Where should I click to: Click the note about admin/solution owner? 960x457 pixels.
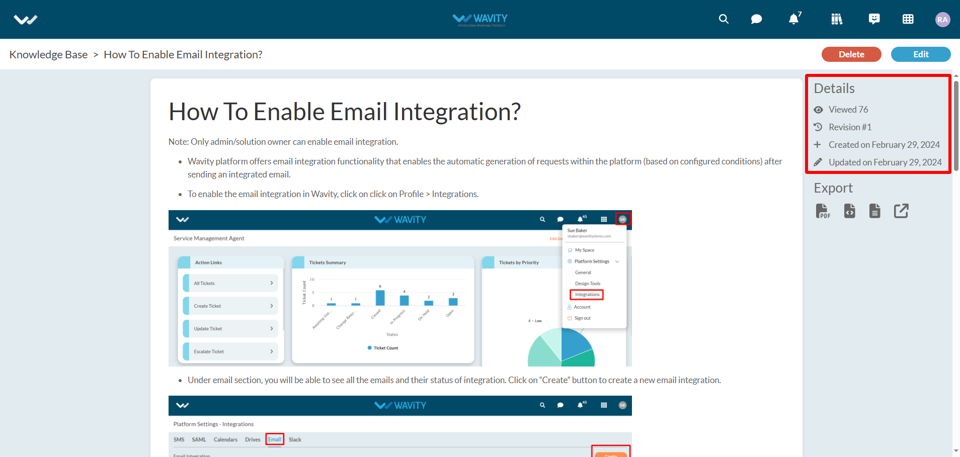tap(283, 142)
